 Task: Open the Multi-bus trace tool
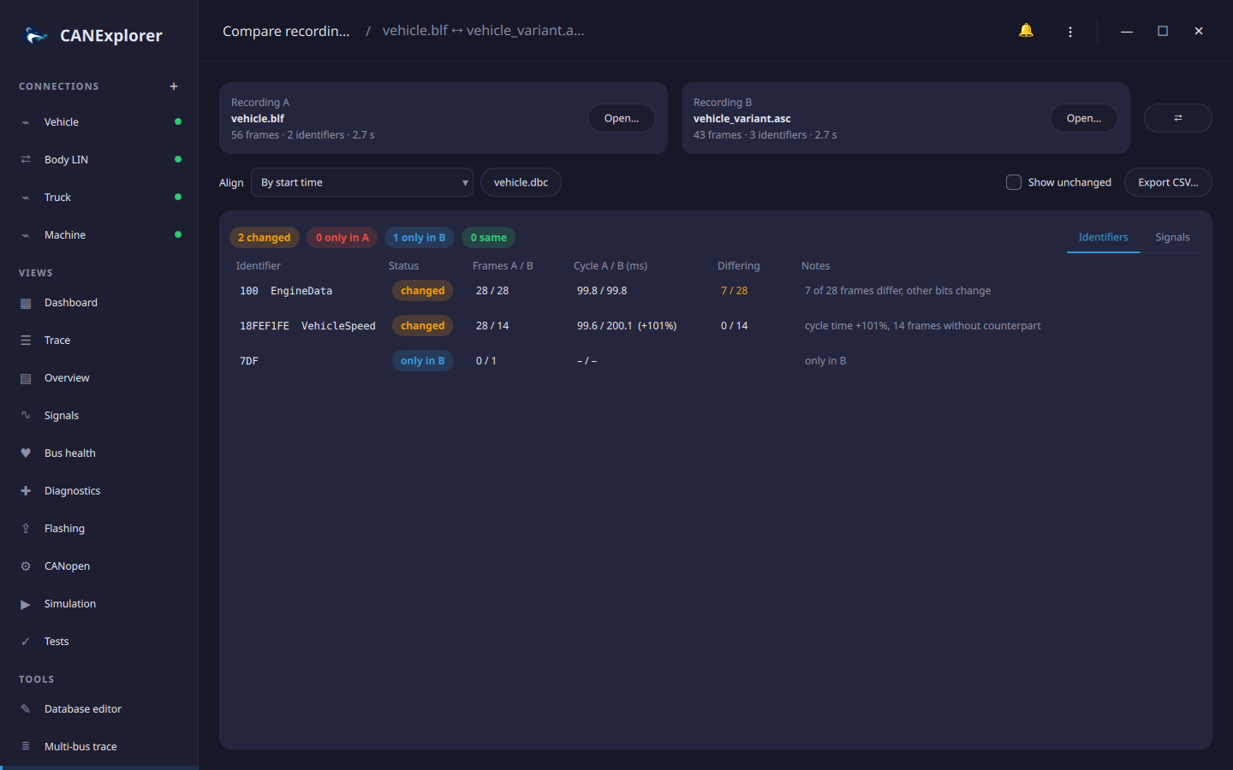[x=99, y=747]
